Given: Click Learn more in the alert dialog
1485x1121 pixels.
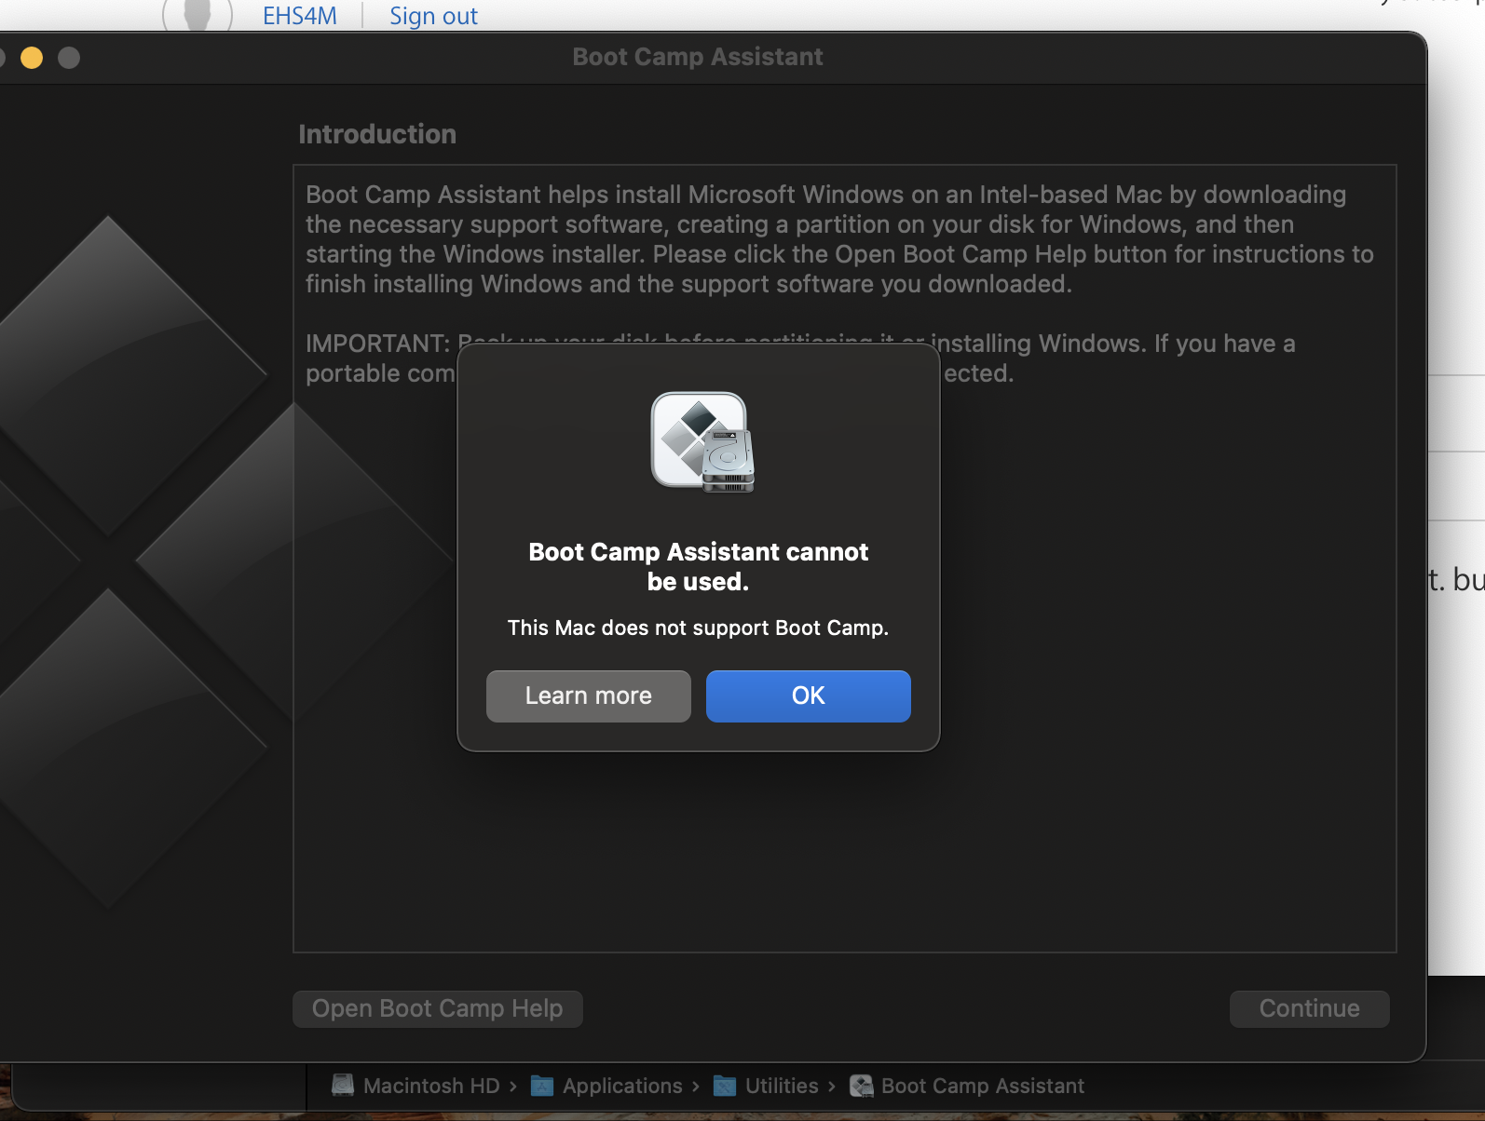Looking at the screenshot, I should [588, 696].
